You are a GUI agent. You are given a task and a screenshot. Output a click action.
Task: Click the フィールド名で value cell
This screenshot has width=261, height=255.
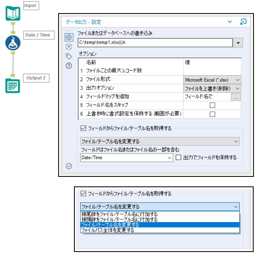207,97
